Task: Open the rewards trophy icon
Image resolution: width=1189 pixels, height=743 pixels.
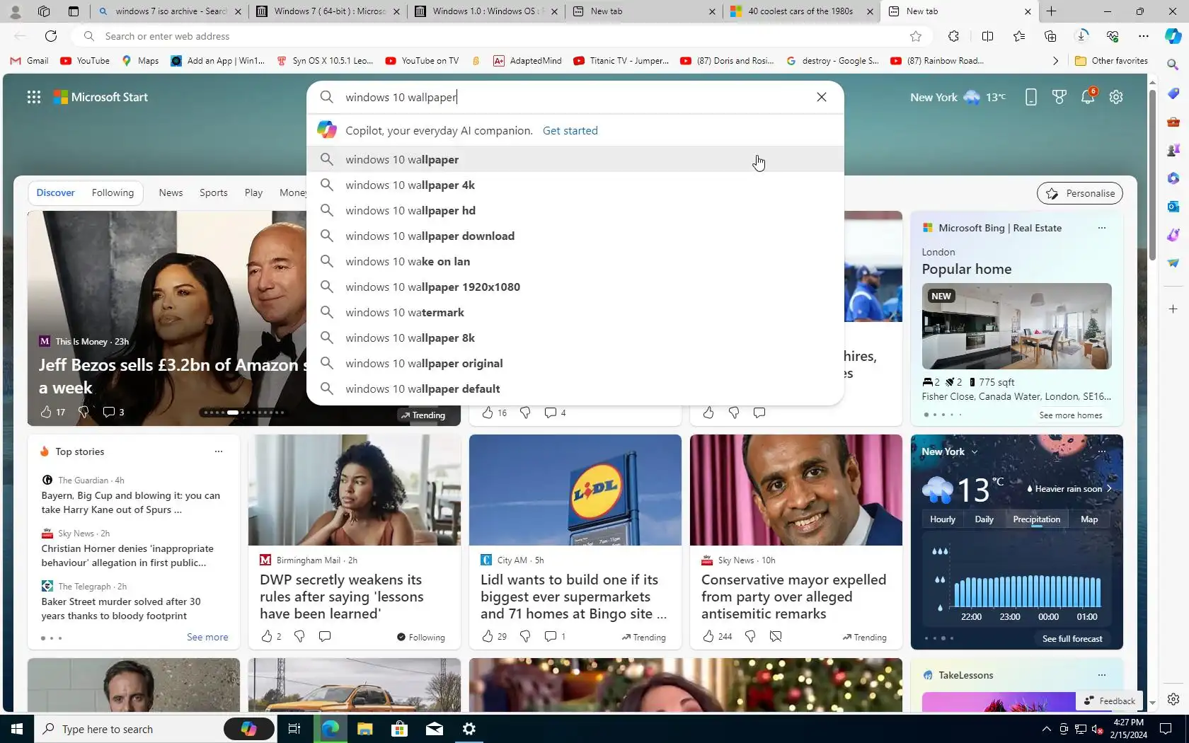Action: (1059, 97)
